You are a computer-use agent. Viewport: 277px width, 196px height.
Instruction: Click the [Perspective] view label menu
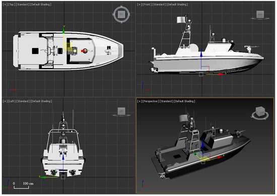coord(151,101)
